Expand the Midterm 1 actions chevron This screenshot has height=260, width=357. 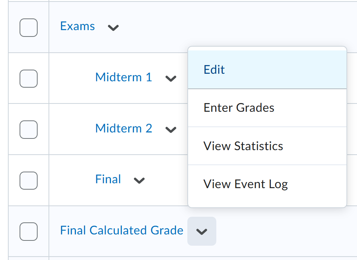tap(171, 78)
